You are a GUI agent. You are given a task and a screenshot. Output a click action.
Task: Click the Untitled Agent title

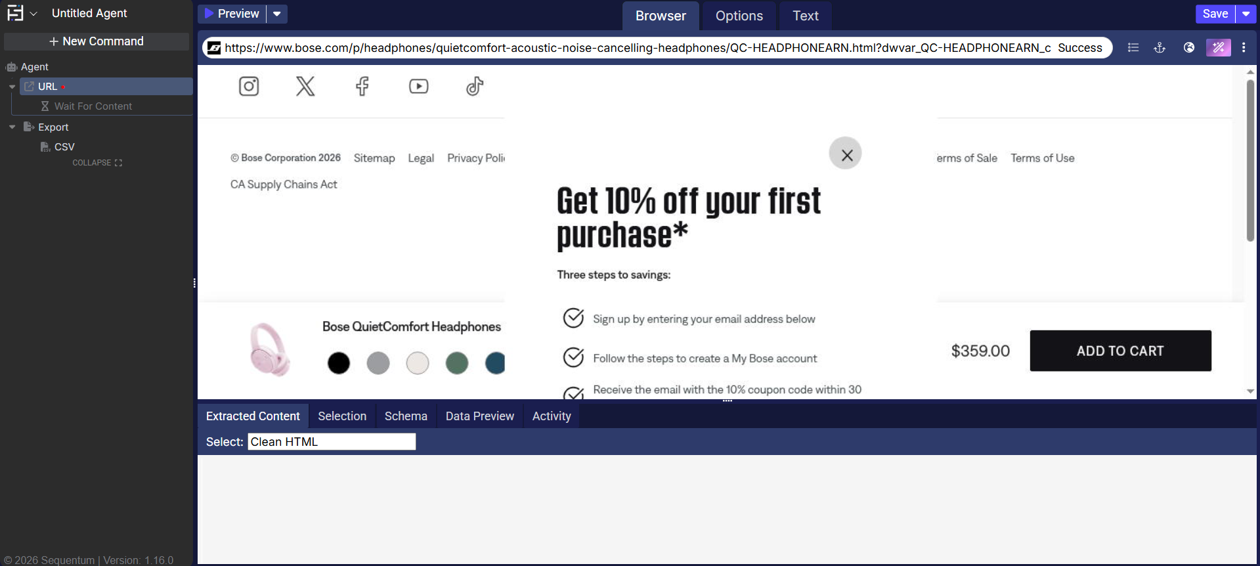pyautogui.click(x=89, y=13)
